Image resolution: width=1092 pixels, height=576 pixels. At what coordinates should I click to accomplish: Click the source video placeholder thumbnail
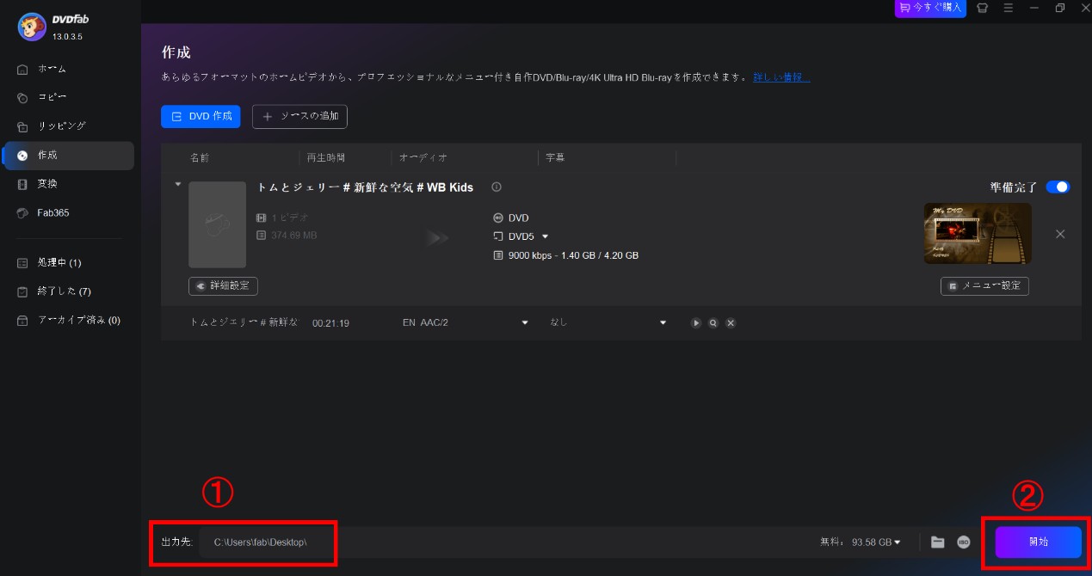pyautogui.click(x=218, y=224)
